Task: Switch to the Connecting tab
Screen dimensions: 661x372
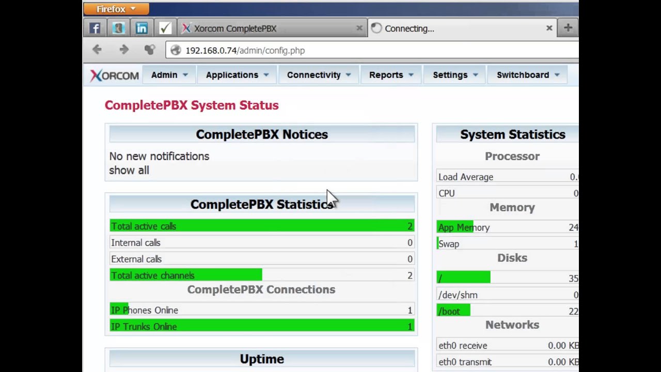Action: (462, 28)
